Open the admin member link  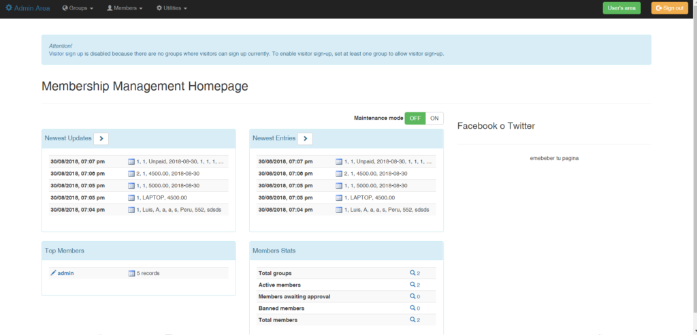pyautogui.click(x=65, y=273)
